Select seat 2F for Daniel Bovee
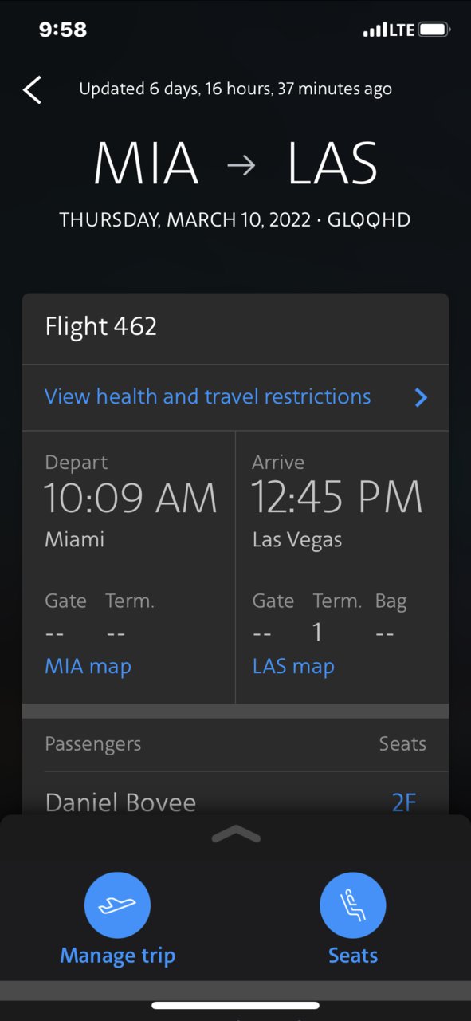471x1021 pixels. pos(404,802)
